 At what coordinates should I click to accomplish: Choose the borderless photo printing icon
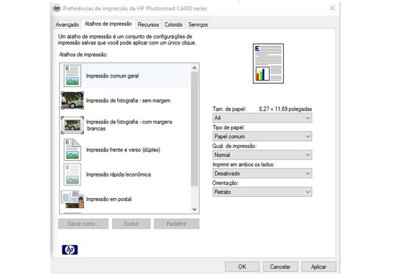(72, 101)
